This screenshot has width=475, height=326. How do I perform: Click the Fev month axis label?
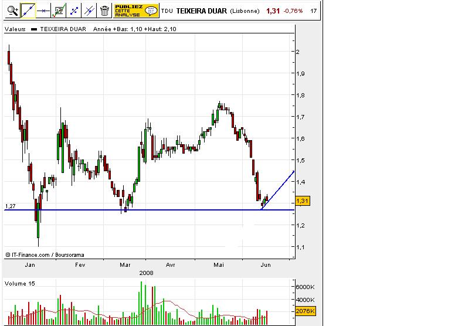coord(80,265)
